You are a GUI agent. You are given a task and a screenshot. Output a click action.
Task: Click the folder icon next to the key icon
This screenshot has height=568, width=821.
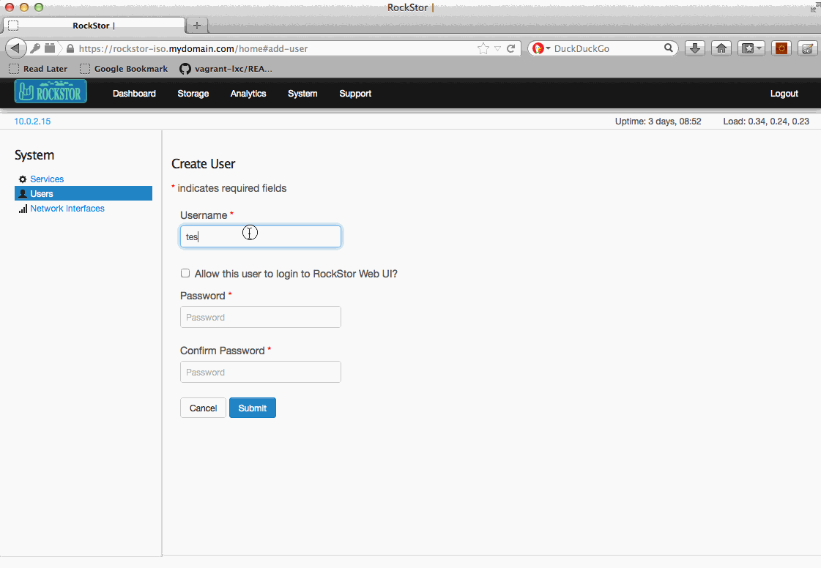[50, 48]
